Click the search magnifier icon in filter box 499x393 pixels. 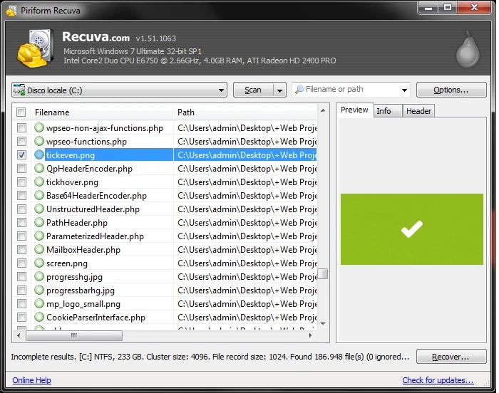point(299,90)
